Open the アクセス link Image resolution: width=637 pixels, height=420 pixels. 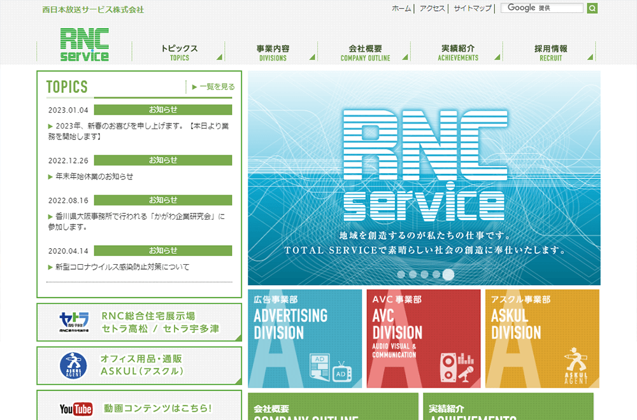(x=433, y=8)
